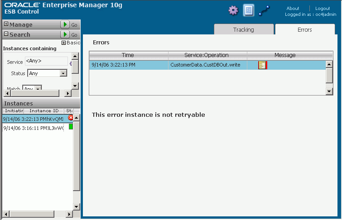Click search panel scroll down arrow
342x220 pixels.
coord(75,86)
